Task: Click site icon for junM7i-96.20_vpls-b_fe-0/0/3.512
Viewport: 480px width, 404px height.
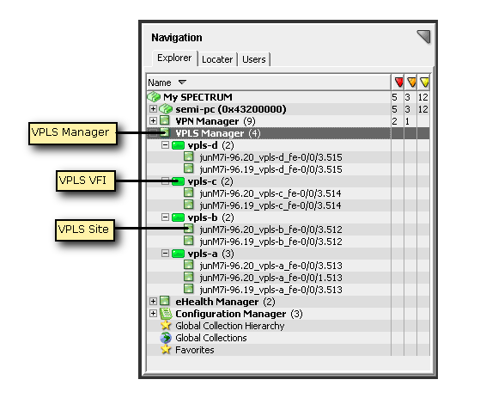Action: (x=189, y=229)
